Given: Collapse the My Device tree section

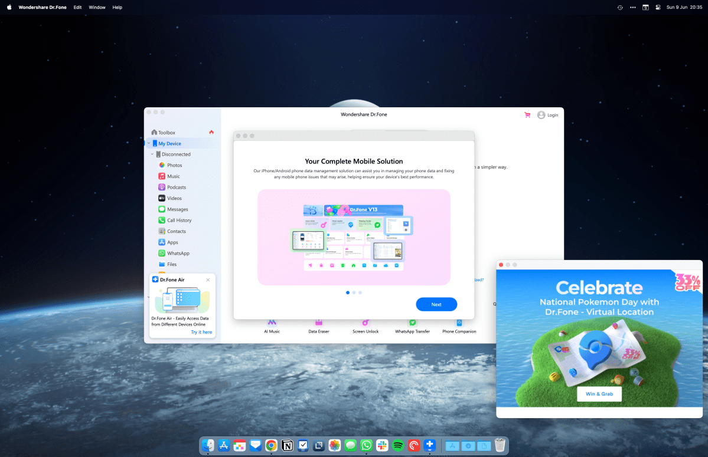Looking at the screenshot, I should (x=149, y=143).
